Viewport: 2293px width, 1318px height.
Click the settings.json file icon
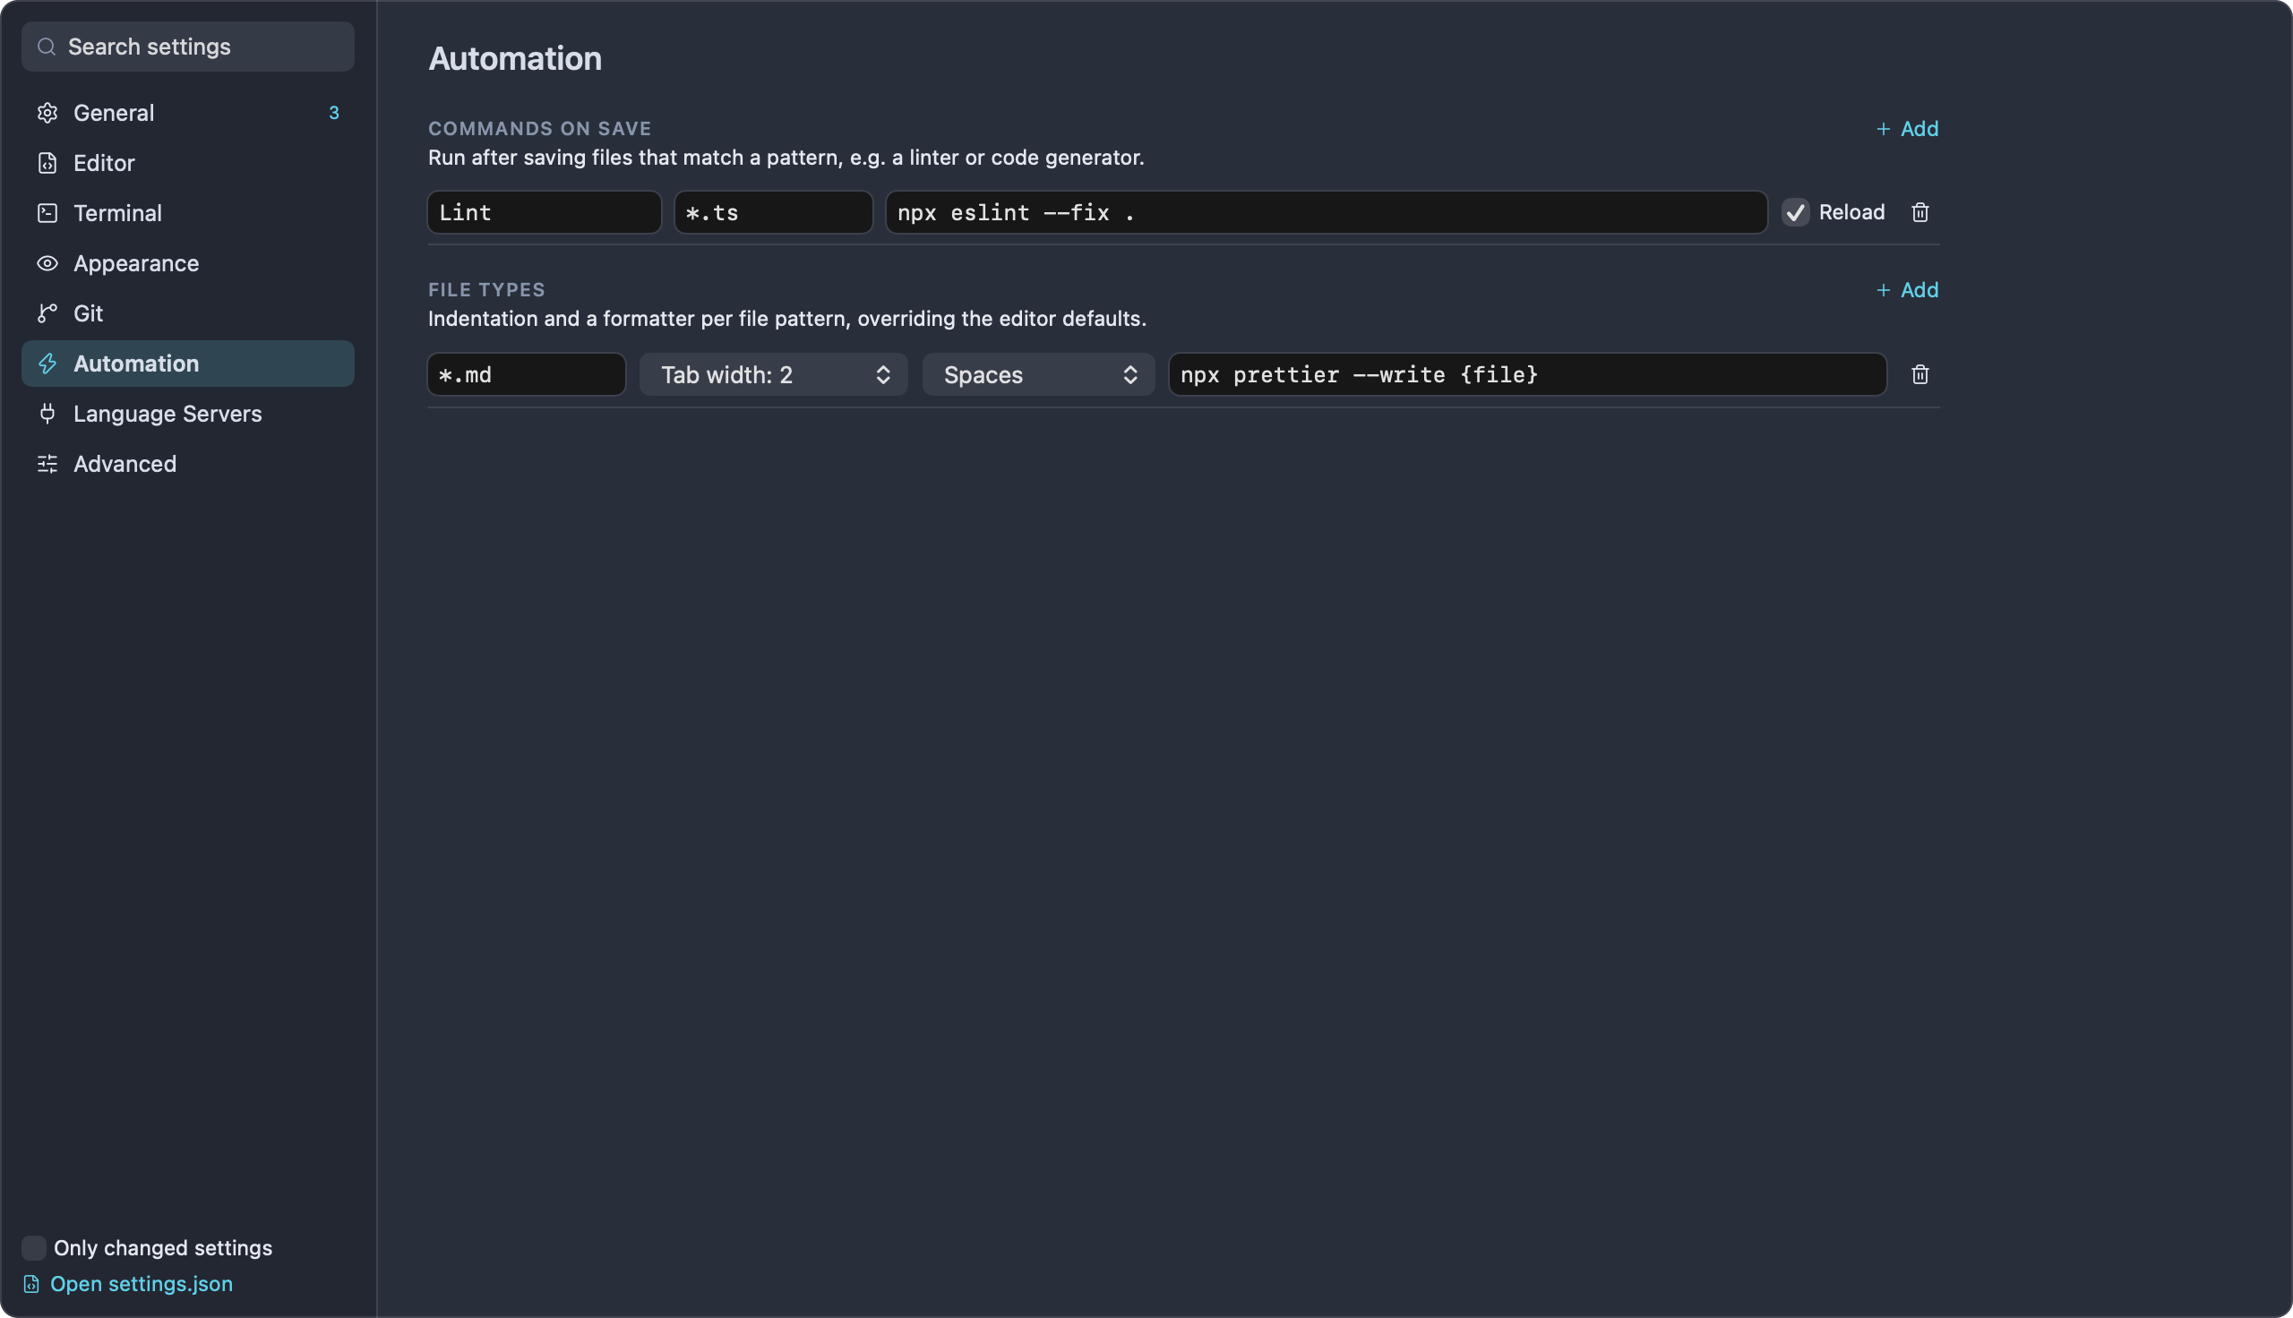click(30, 1284)
